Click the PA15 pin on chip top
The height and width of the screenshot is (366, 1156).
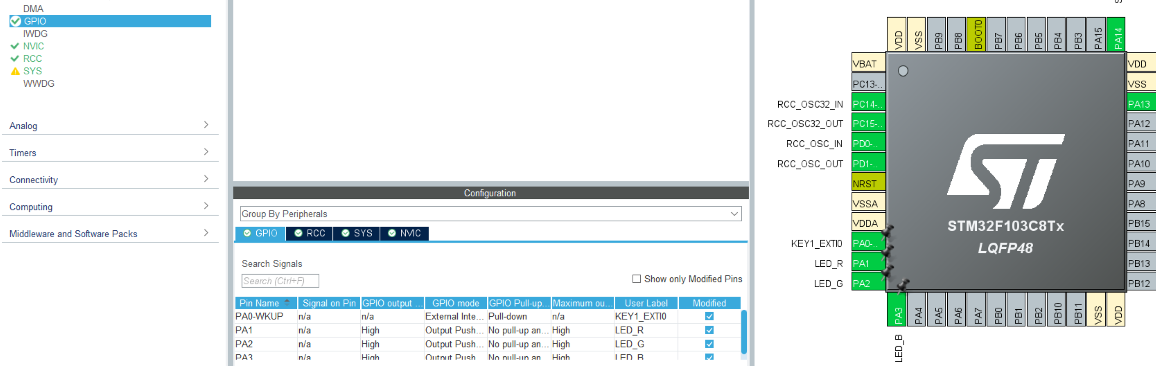click(1097, 34)
